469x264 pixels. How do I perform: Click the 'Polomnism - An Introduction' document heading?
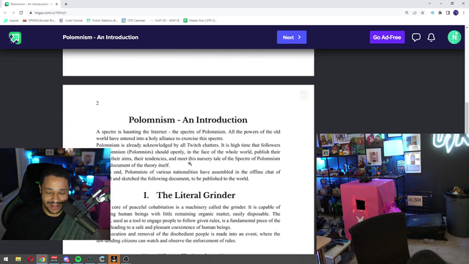(188, 120)
